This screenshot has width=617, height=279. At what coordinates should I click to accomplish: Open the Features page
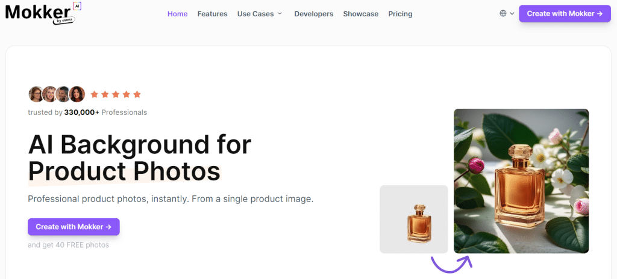pyautogui.click(x=213, y=14)
